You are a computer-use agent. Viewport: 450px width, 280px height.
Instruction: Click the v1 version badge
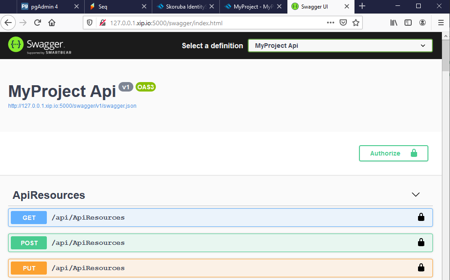[126, 87]
